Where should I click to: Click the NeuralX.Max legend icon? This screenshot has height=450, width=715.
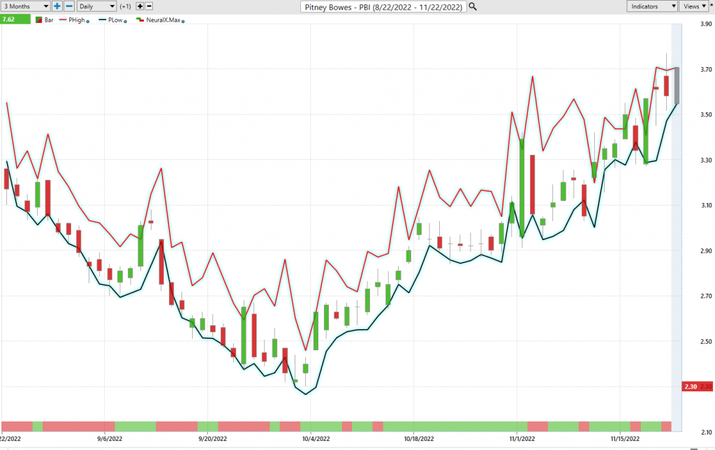click(x=140, y=20)
